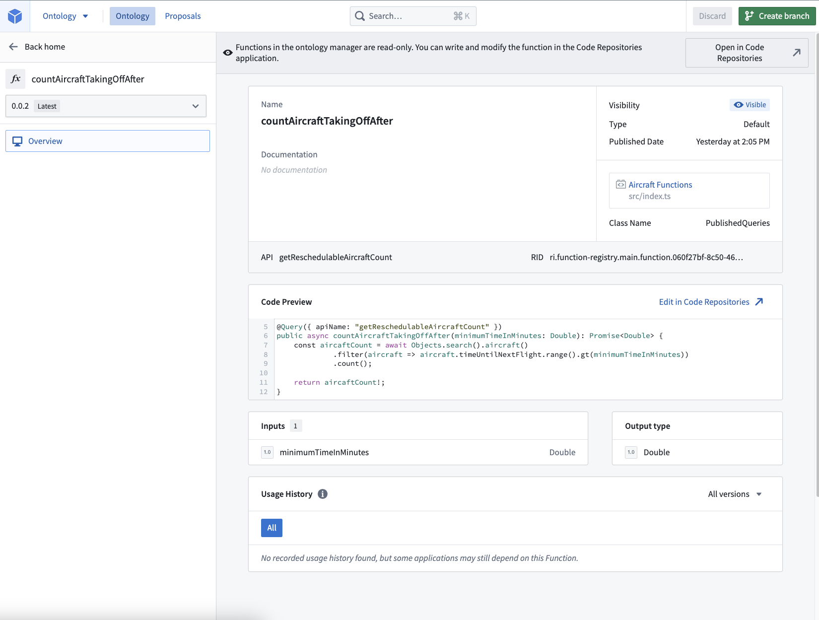819x620 pixels.
Task: Click the magnifier icon in search box
Action: click(360, 16)
